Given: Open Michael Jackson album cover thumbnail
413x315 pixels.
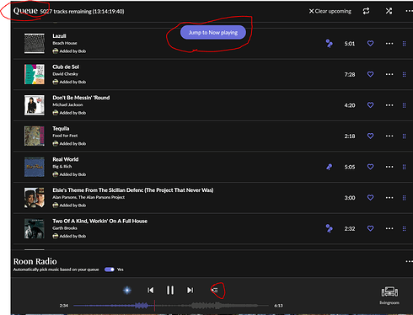Looking at the screenshot, I should click(x=35, y=105).
